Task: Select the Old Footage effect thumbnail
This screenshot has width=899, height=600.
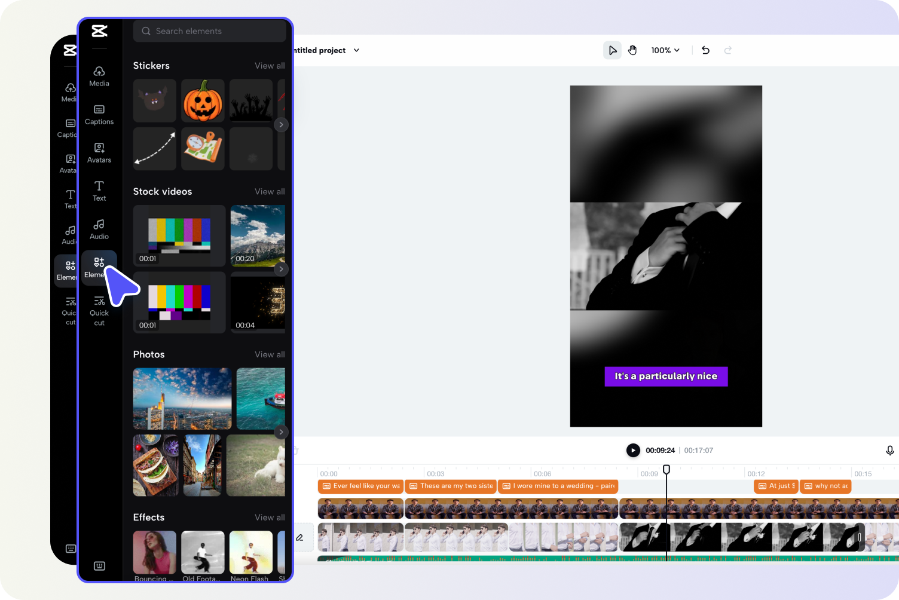Action: point(203,552)
